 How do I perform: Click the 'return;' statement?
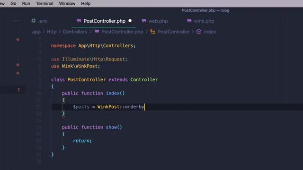click(x=82, y=141)
